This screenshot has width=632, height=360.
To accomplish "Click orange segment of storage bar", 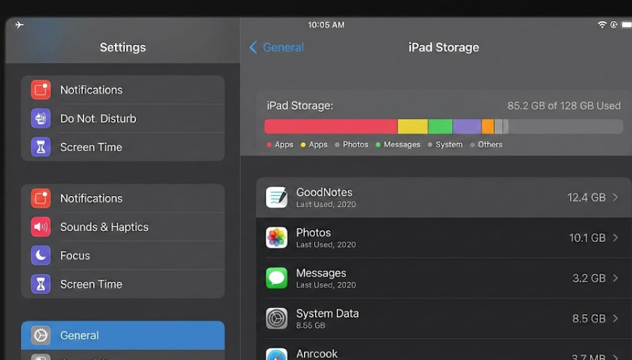I will [488, 126].
